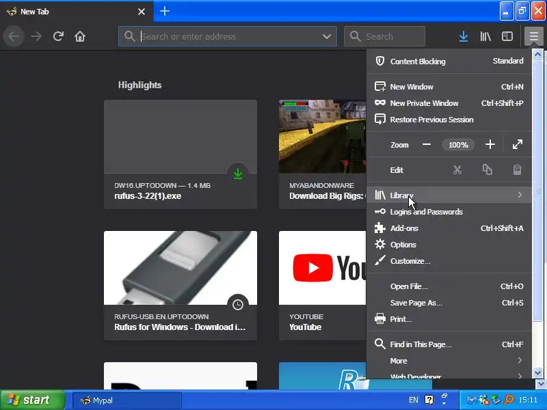Enter full screen mode from menu
Image resolution: width=547 pixels, height=410 pixels.
pyautogui.click(x=518, y=144)
